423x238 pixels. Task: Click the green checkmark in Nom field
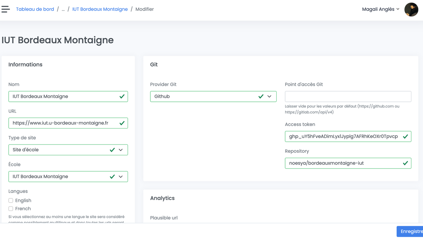click(122, 97)
